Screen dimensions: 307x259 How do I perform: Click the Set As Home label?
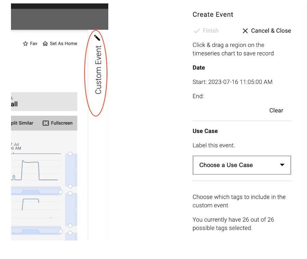click(63, 44)
